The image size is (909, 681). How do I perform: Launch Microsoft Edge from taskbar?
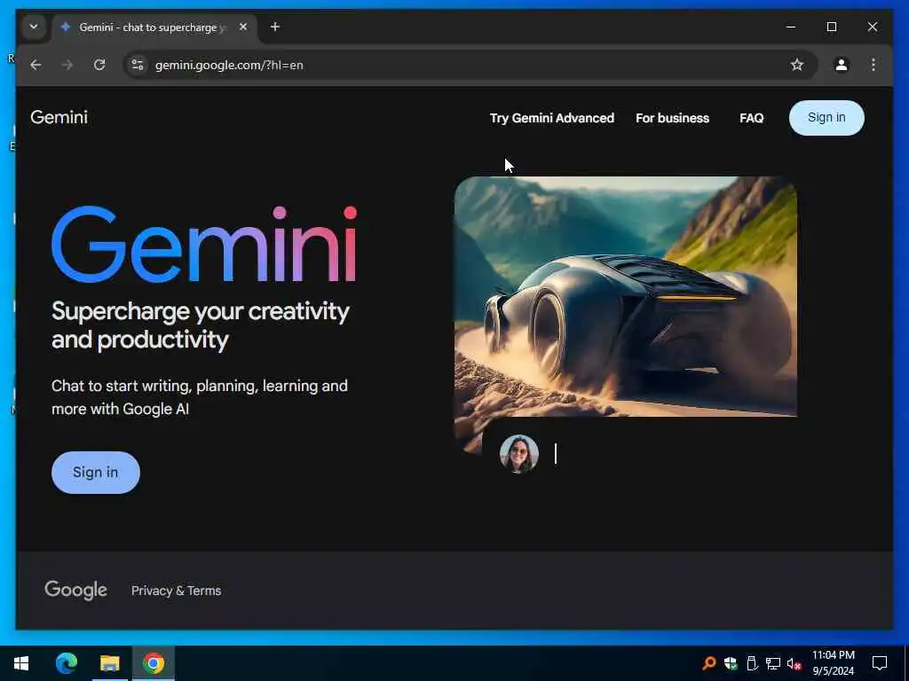click(66, 663)
